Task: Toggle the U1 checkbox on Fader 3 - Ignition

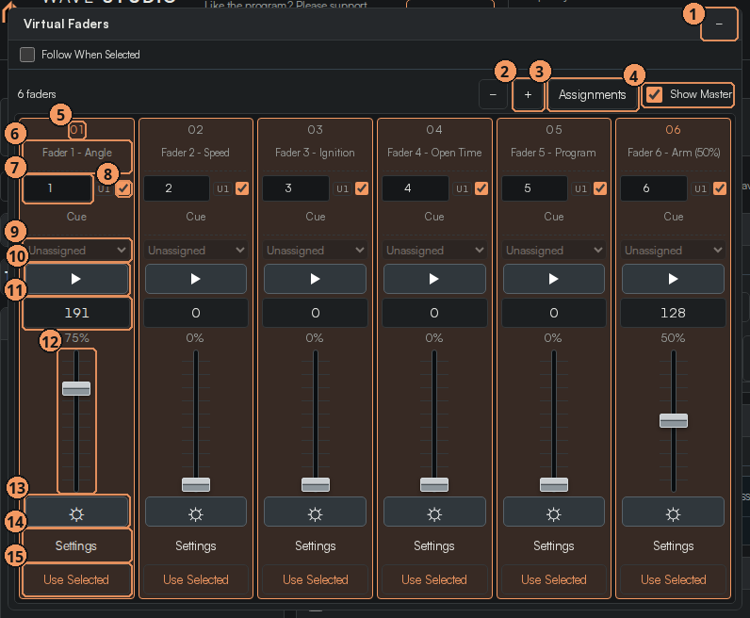Action: [362, 188]
